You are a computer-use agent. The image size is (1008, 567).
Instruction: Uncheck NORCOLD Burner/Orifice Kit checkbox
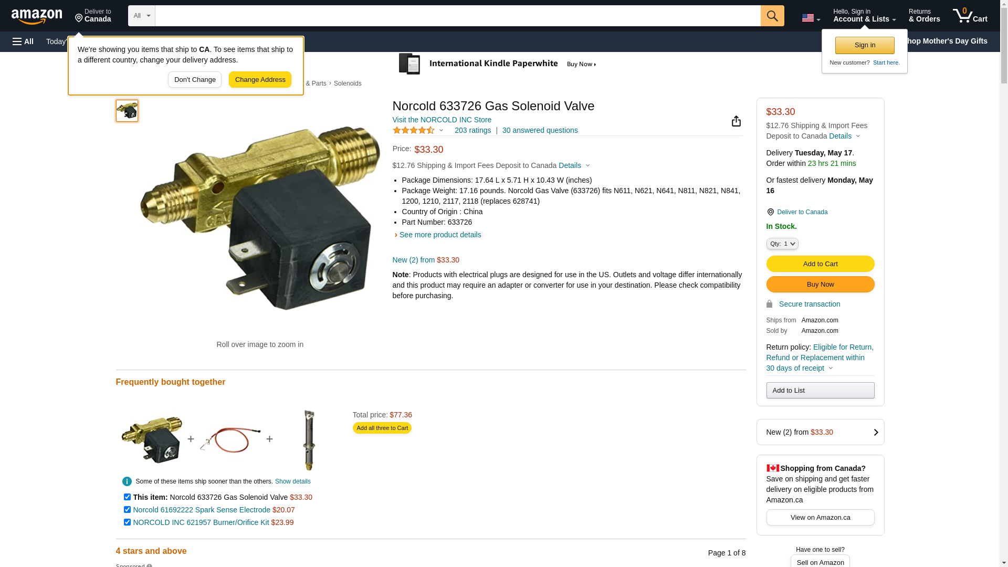coord(127,522)
